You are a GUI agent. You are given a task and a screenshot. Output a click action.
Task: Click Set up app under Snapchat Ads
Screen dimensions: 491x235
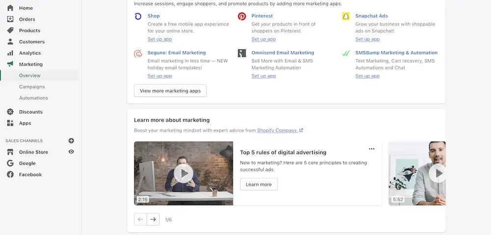click(367, 39)
